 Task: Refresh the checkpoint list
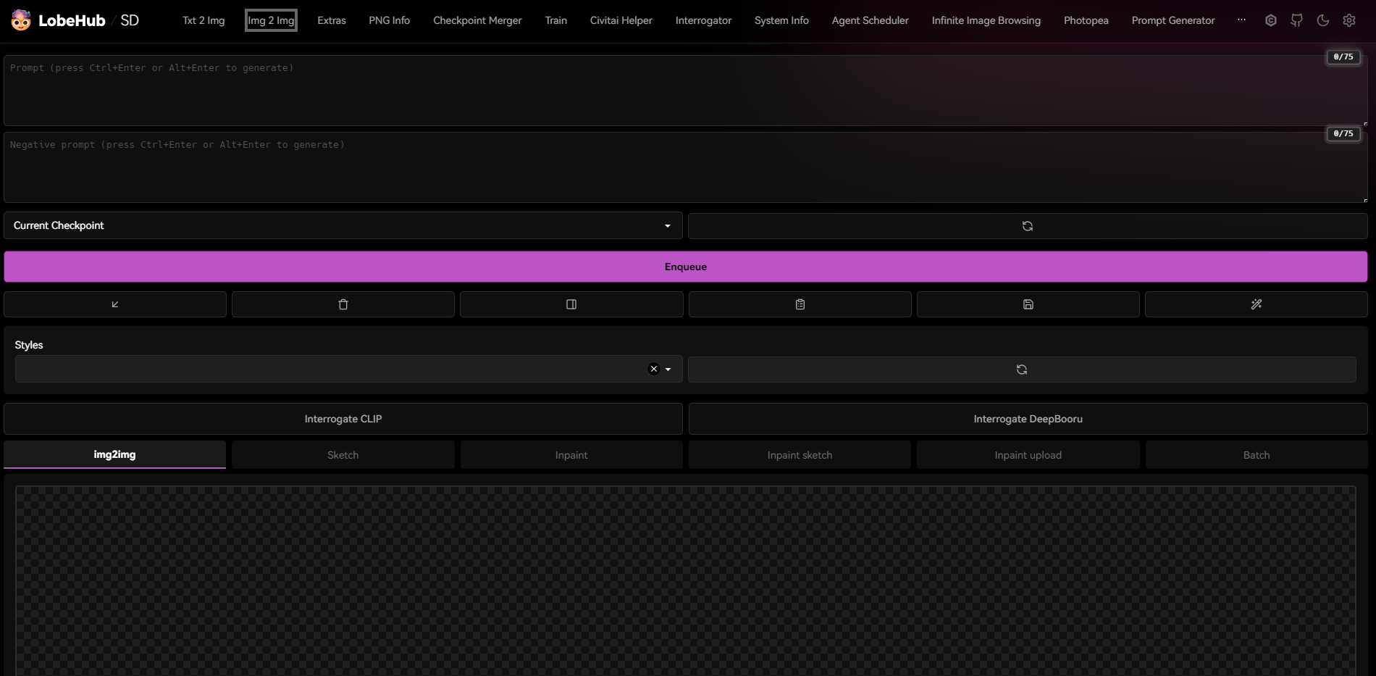(x=1028, y=225)
